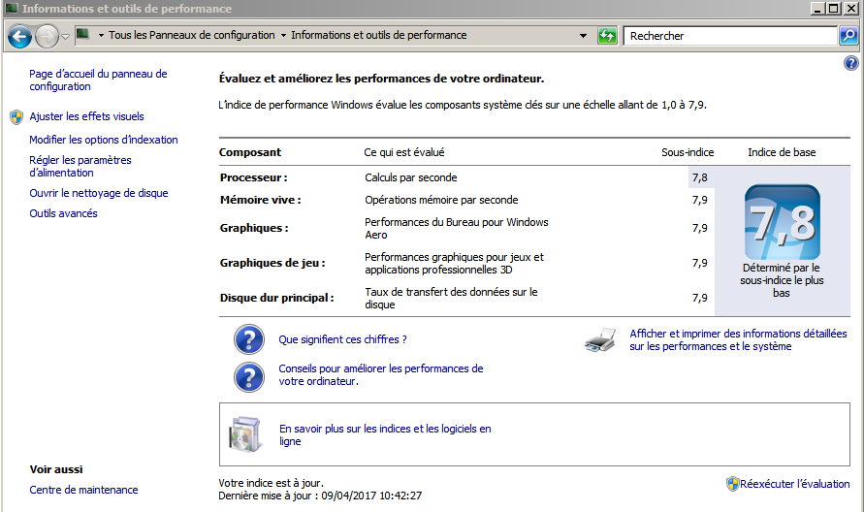Open Centre de maintenance link

[x=83, y=490]
